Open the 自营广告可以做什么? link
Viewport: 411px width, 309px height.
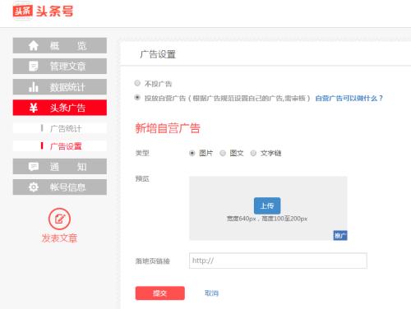pyautogui.click(x=349, y=98)
